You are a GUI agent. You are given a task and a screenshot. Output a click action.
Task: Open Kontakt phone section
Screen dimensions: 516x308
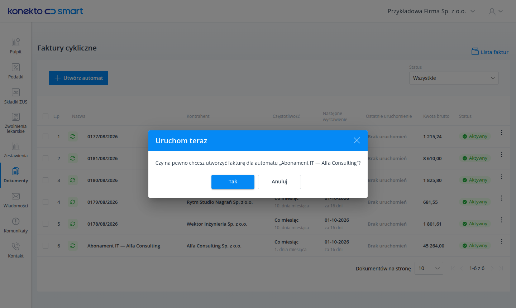click(x=16, y=250)
